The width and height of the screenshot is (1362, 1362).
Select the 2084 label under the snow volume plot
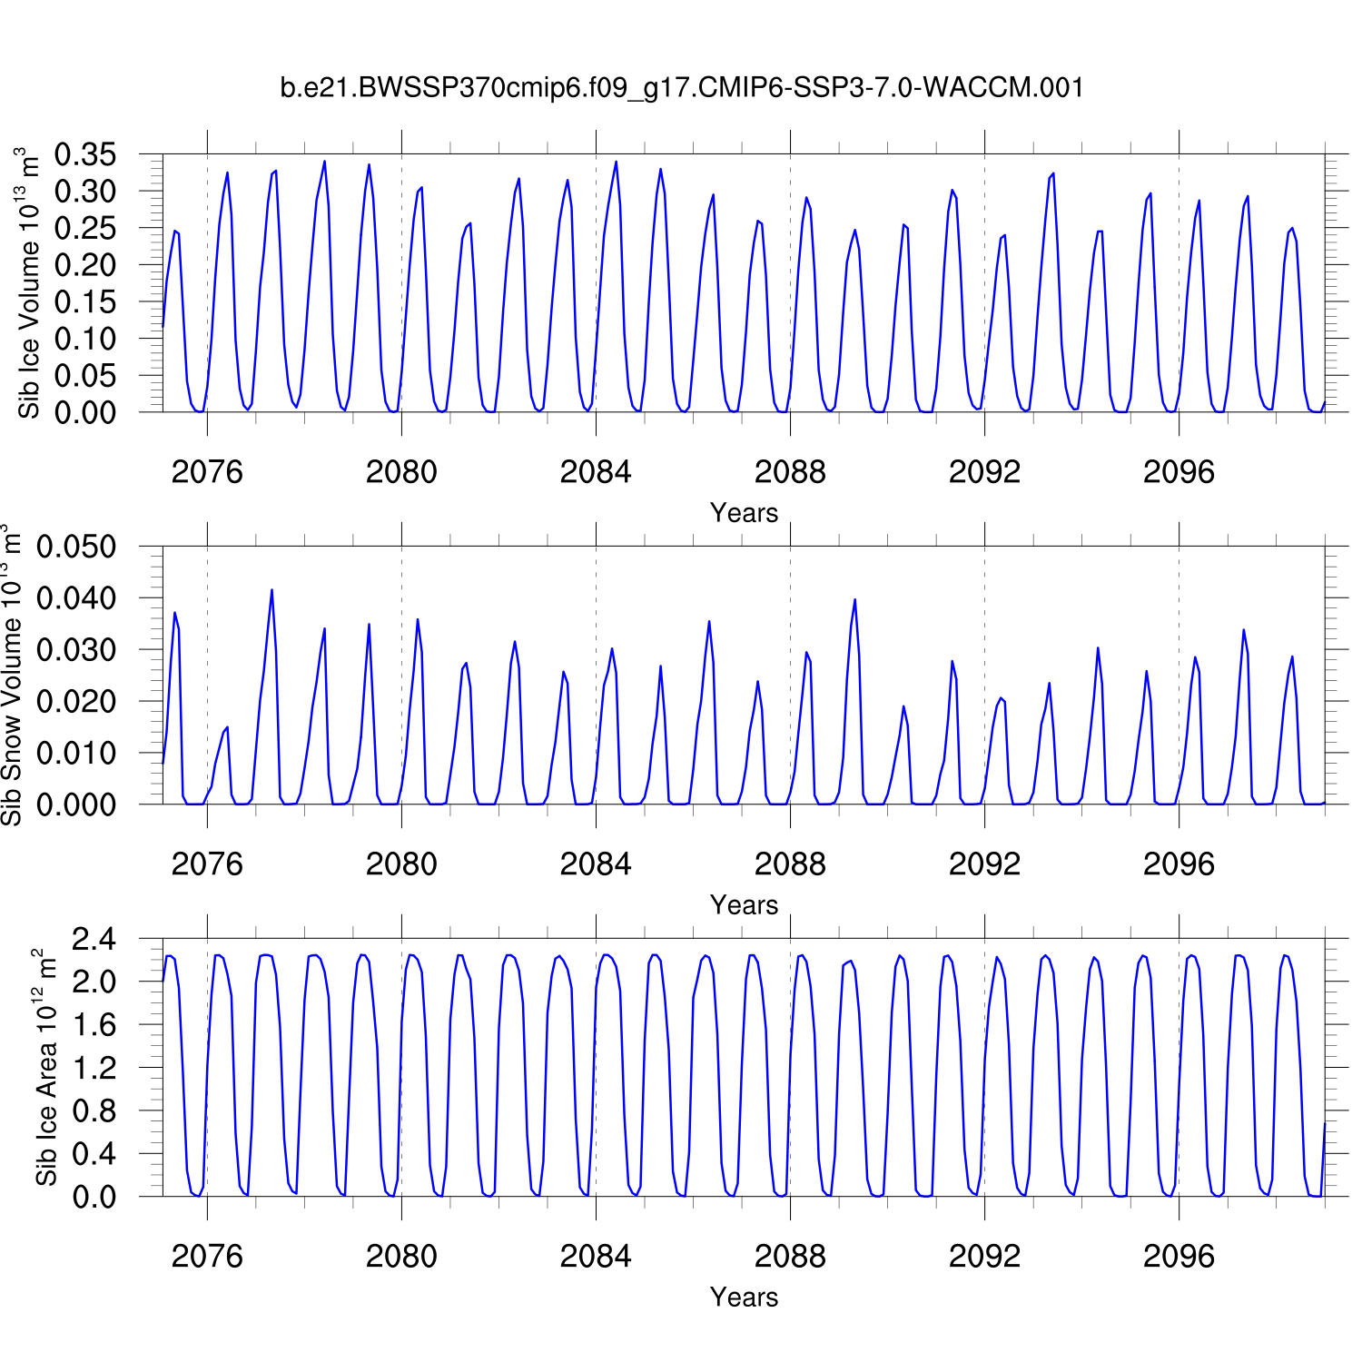pos(596,864)
